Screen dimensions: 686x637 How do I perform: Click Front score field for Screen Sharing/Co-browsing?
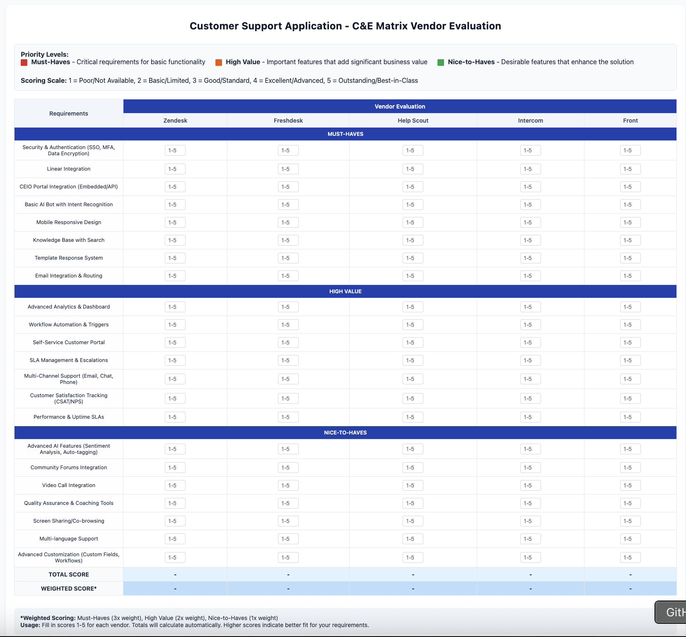point(630,521)
